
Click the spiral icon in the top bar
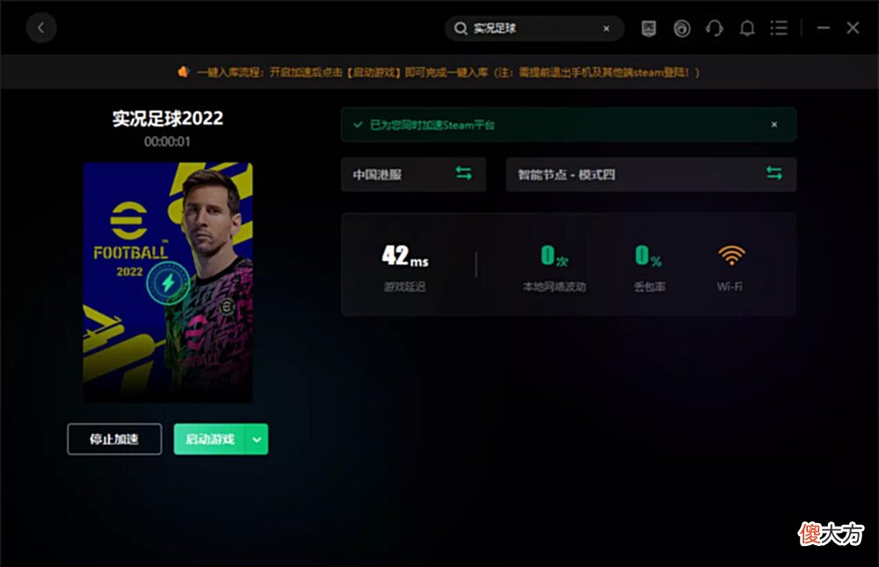point(682,29)
